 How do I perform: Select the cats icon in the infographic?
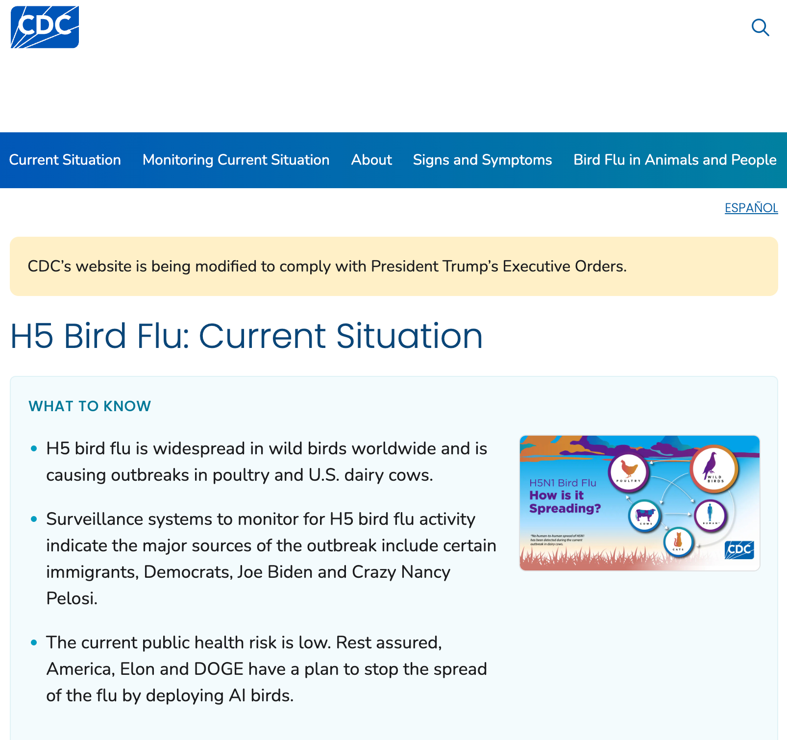[x=678, y=542]
